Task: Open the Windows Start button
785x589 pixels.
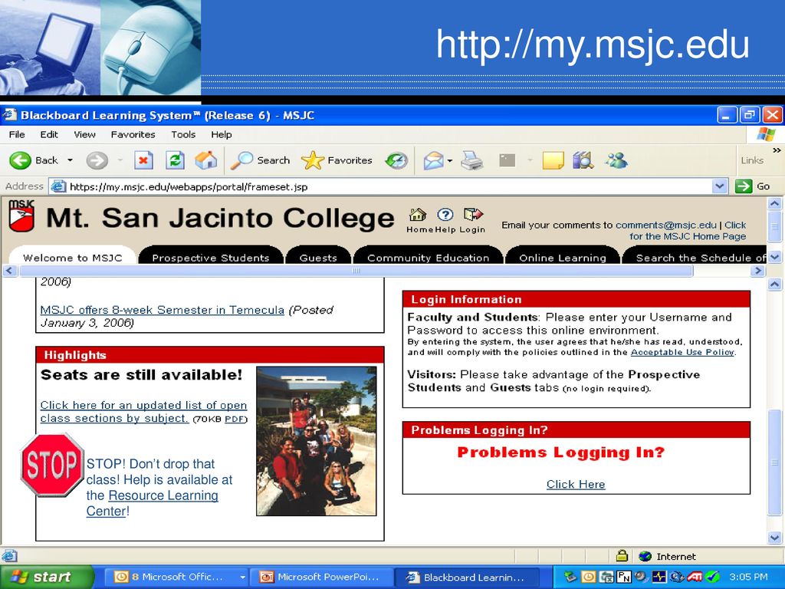Action: [x=47, y=577]
